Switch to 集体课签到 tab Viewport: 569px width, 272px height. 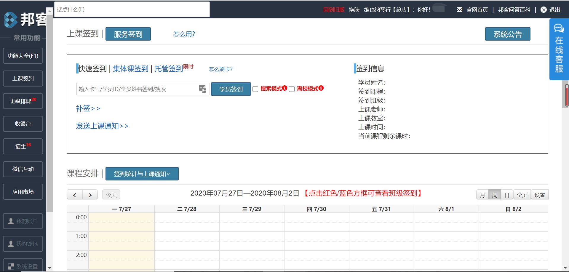(131, 68)
